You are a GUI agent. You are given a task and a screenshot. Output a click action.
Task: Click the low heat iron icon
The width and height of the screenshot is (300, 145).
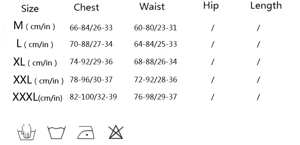tap(86, 132)
